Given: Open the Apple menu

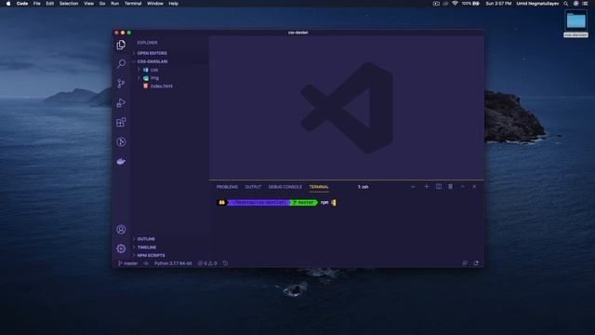Looking at the screenshot, I should (x=8, y=4).
